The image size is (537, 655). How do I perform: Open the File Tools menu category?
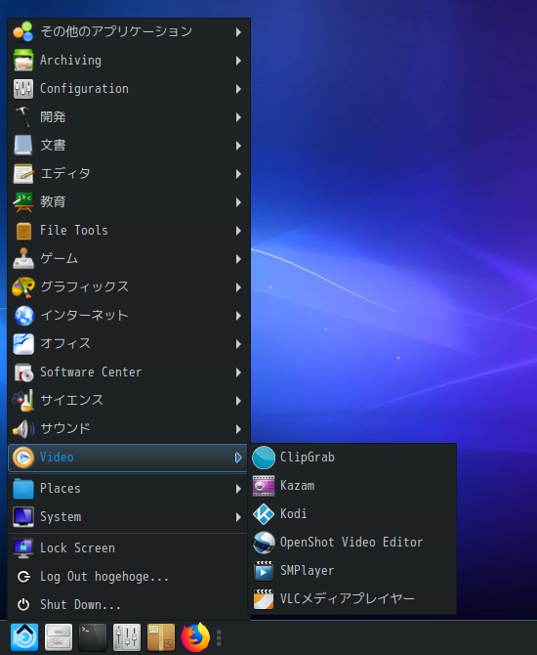coord(128,231)
